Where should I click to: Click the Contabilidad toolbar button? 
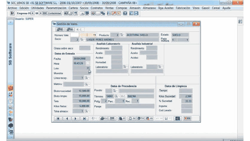(55, 13)
